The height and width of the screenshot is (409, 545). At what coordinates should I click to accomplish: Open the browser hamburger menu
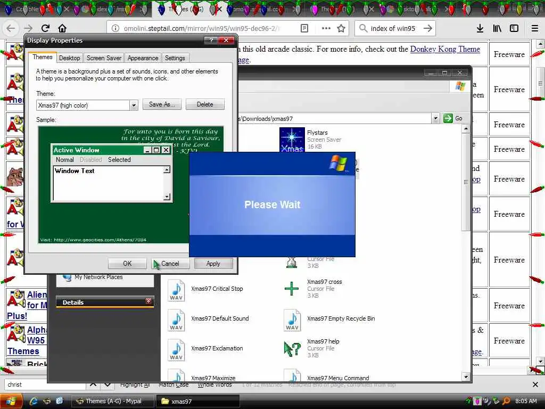coord(535,29)
